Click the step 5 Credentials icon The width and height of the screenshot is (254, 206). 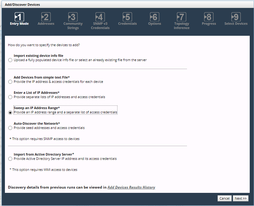[x=127, y=17]
